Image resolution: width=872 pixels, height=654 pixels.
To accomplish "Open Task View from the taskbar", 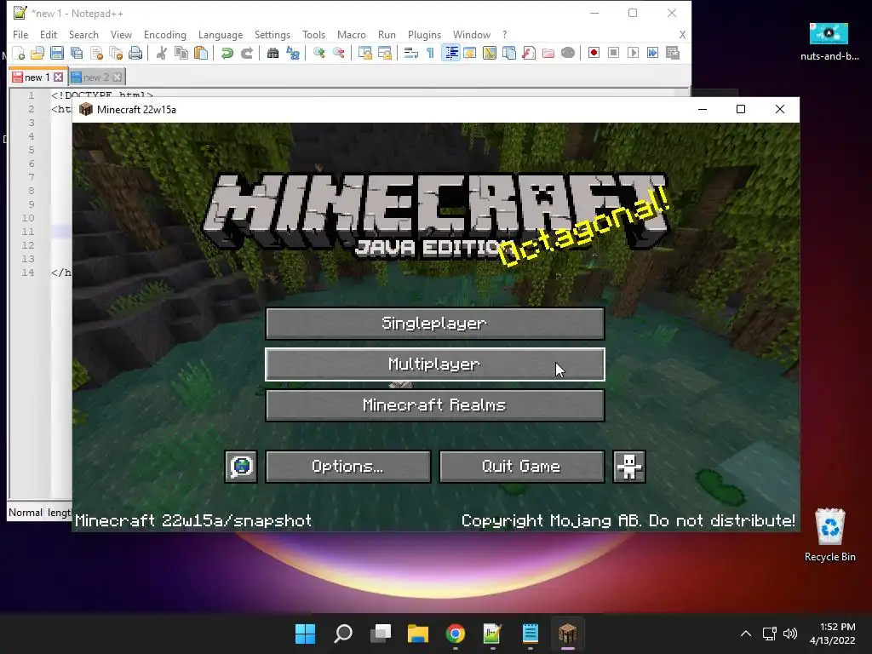I will click(381, 634).
